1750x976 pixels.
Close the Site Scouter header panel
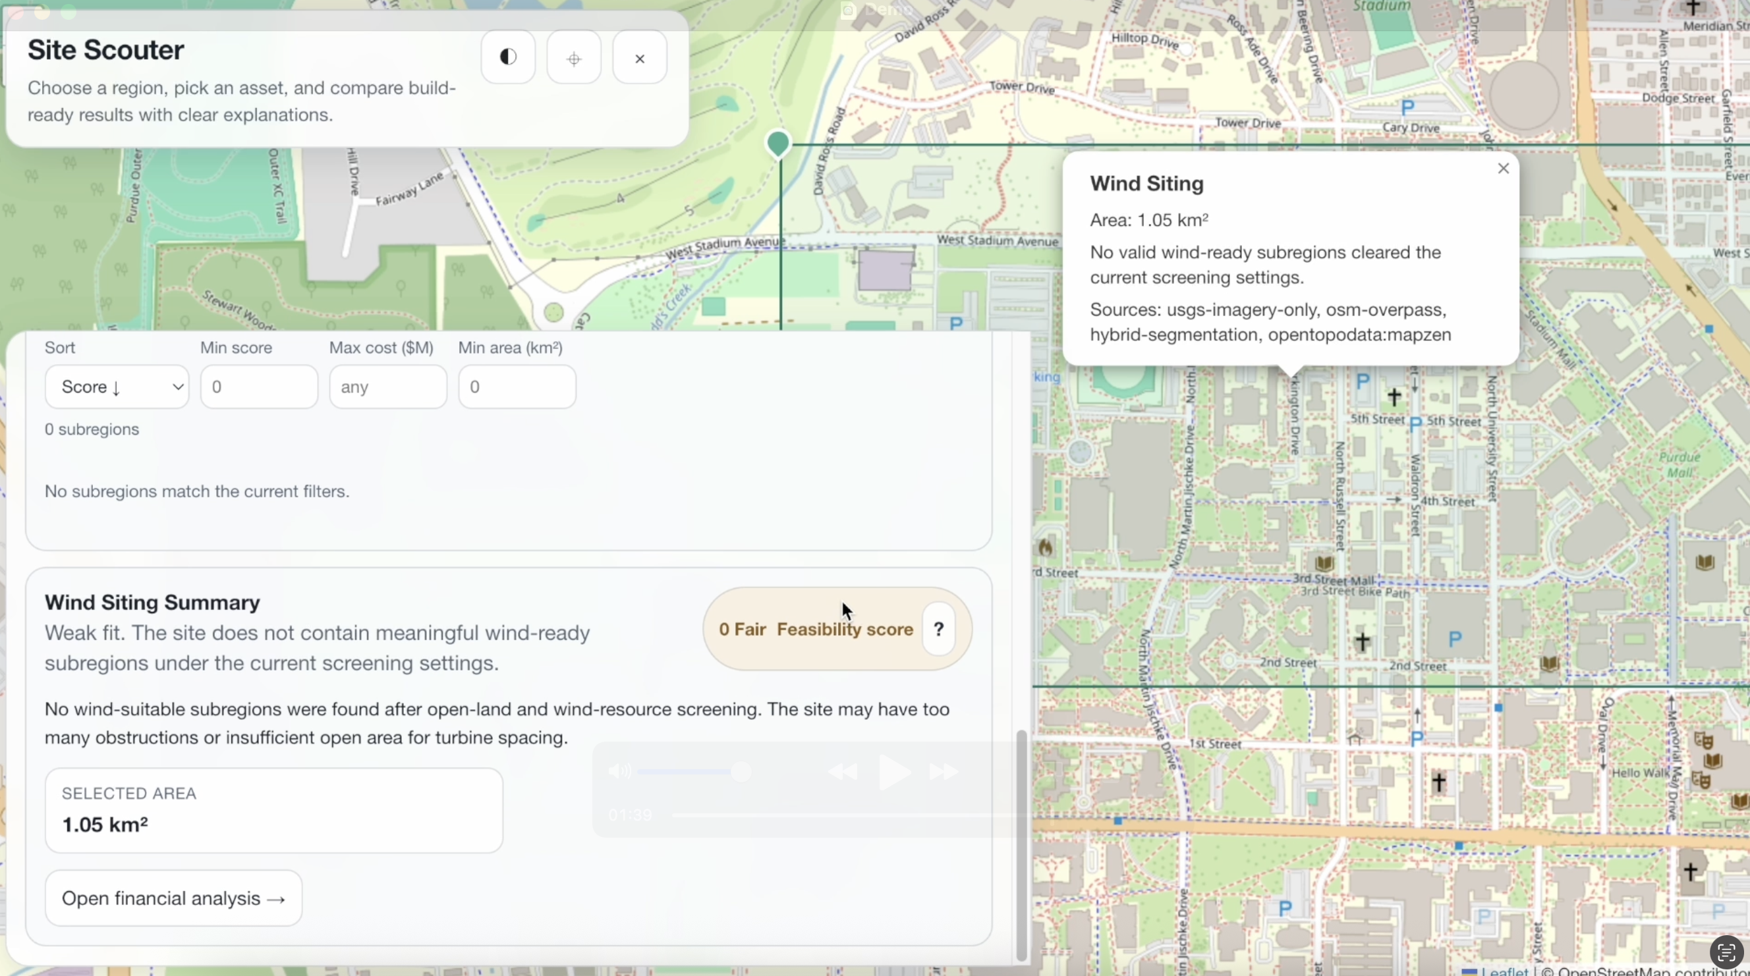click(x=639, y=59)
